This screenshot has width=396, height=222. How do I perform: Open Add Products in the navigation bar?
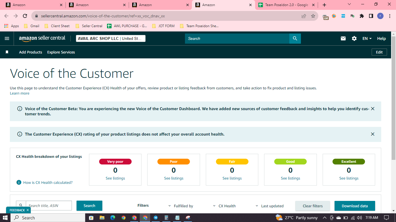click(30, 52)
